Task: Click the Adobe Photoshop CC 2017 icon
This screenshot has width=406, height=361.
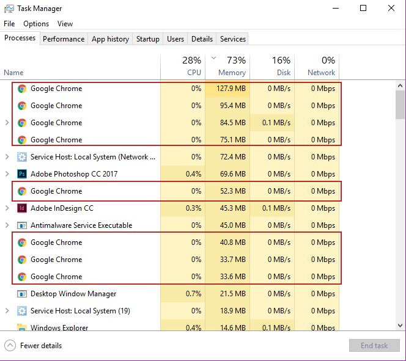Action: [22, 174]
